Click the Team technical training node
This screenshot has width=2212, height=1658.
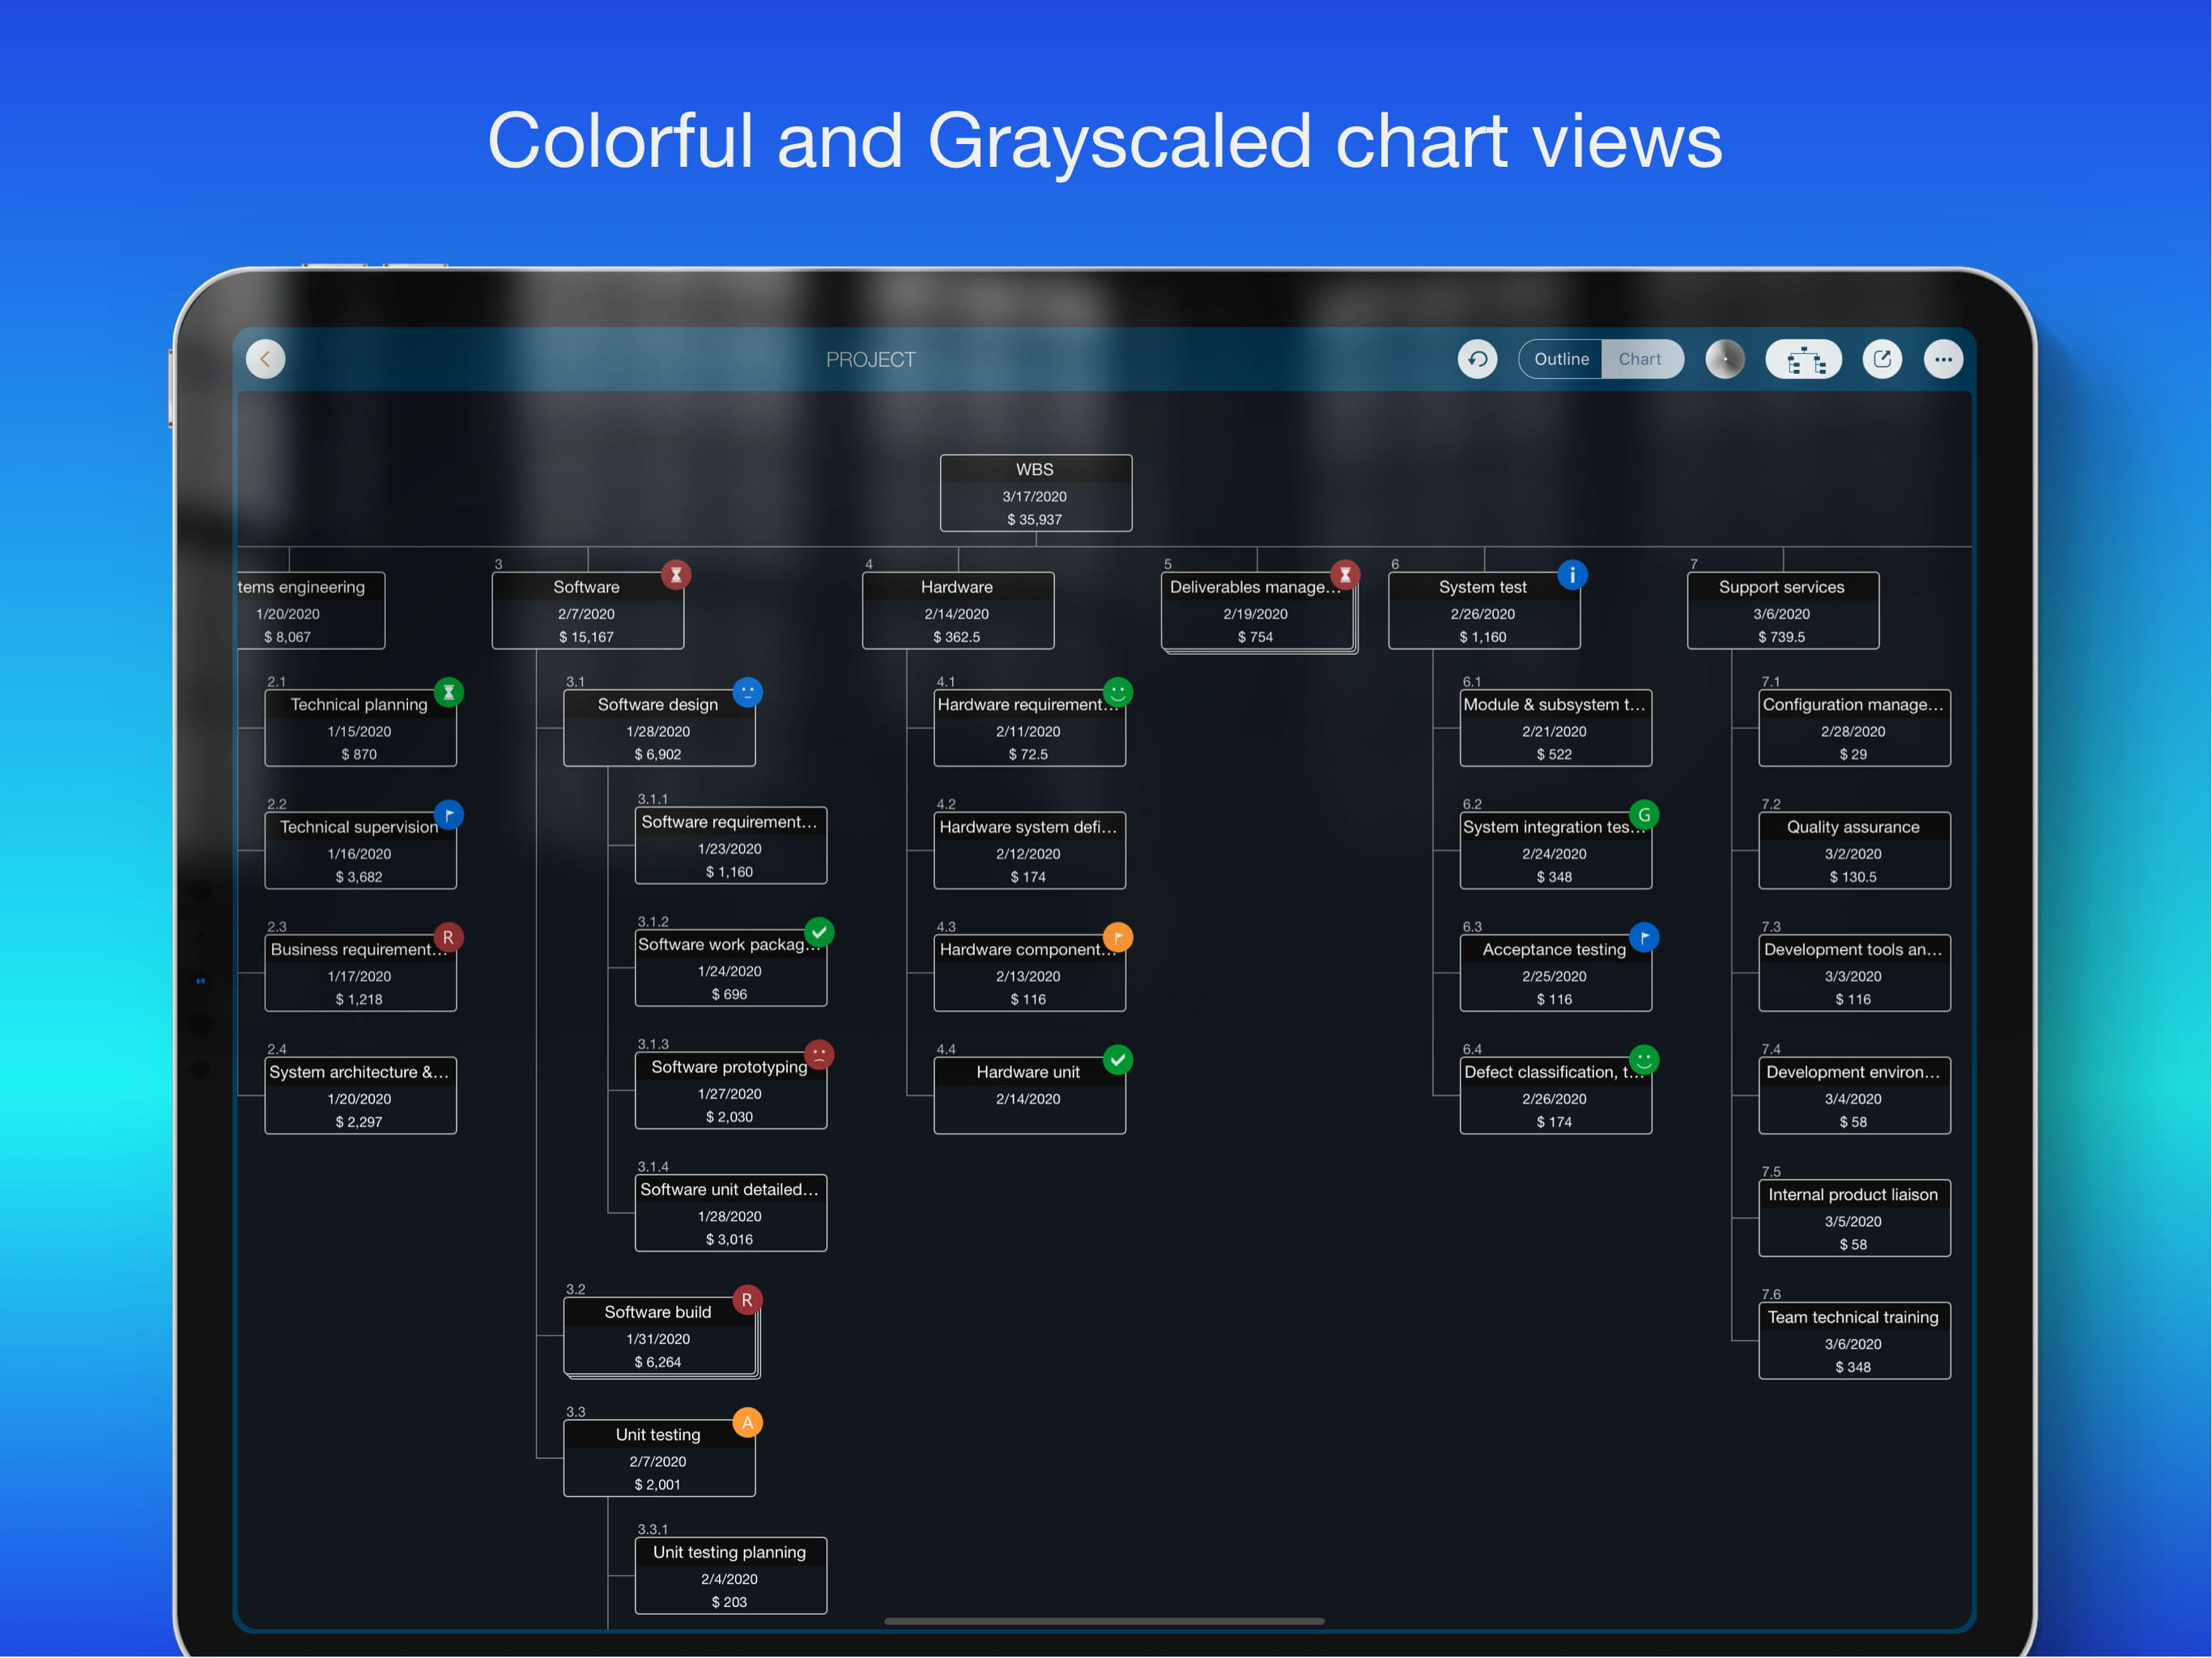(1853, 1341)
